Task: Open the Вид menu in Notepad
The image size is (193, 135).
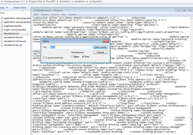Action: [x=63, y=14]
